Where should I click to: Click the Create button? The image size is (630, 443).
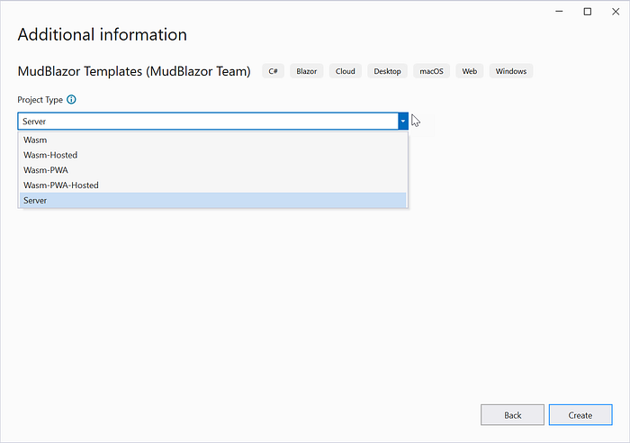[x=580, y=415]
